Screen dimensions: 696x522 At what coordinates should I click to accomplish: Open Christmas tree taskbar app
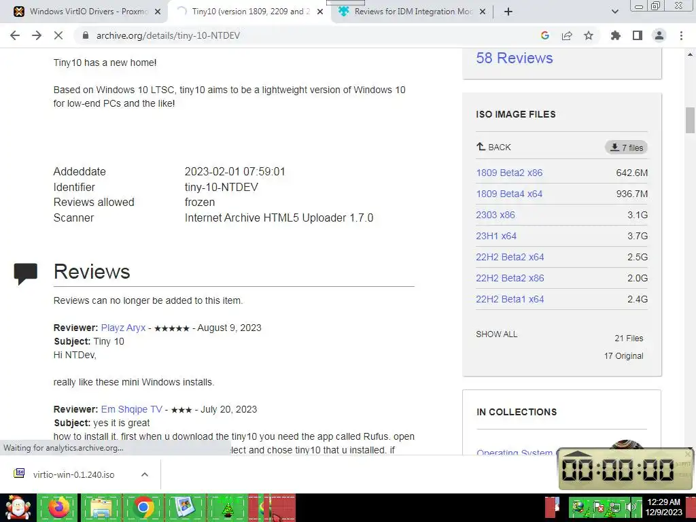228,507
